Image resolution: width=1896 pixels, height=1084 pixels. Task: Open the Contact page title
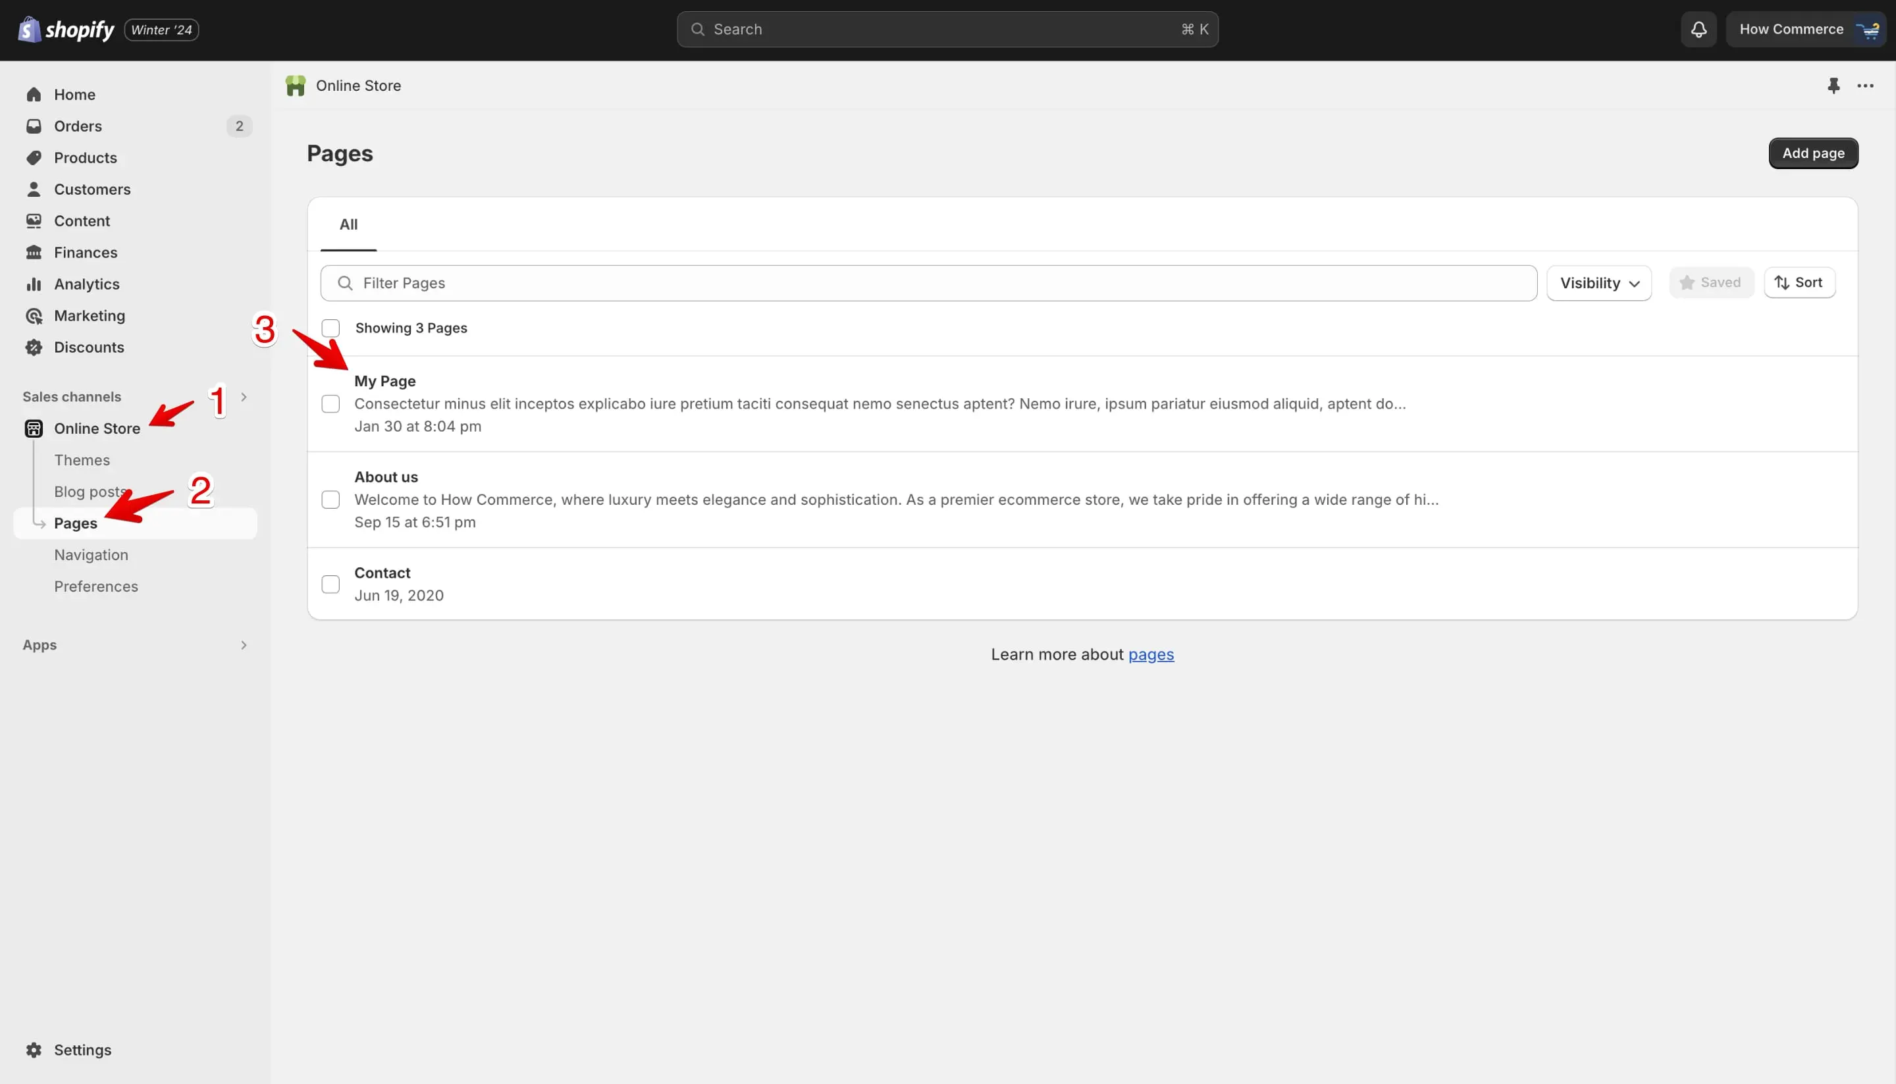382,573
